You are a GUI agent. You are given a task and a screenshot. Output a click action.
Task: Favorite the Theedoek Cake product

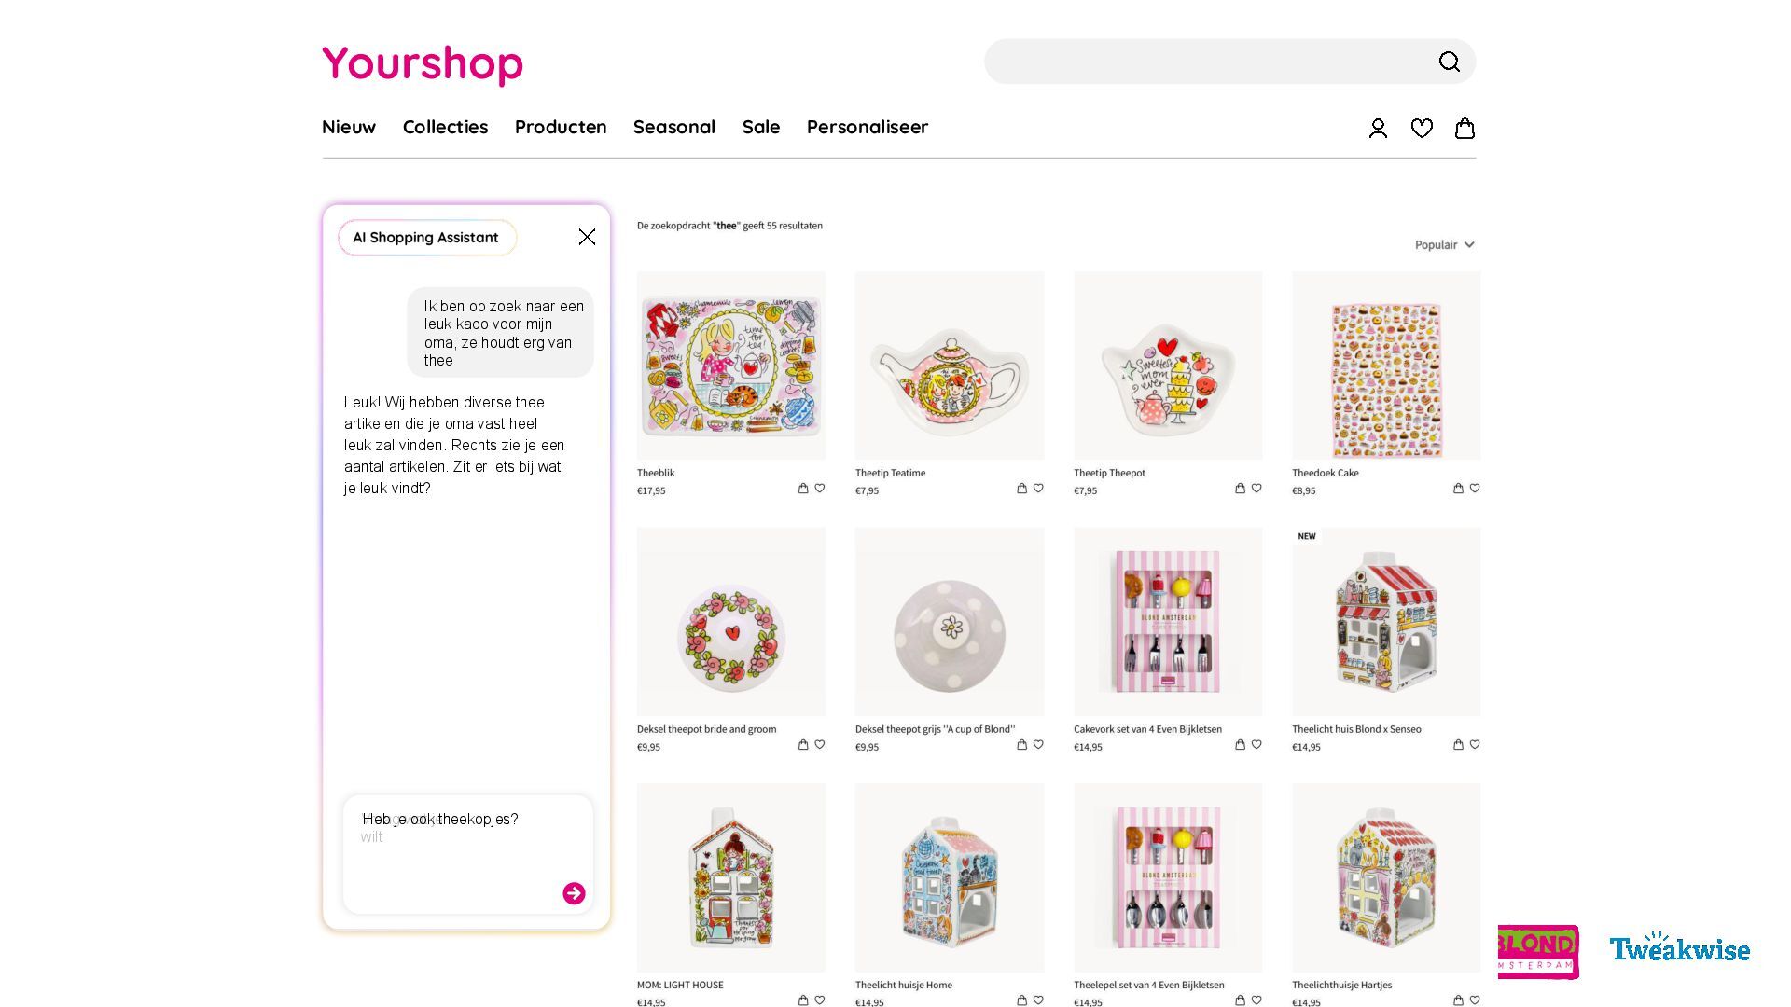tap(1475, 489)
